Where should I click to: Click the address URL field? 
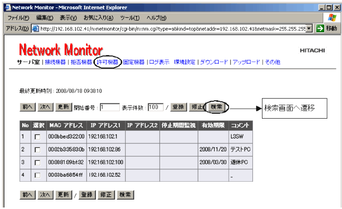173,29
